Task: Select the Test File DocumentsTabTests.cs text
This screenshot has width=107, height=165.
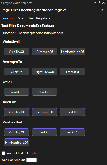Action: click(28, 26)
